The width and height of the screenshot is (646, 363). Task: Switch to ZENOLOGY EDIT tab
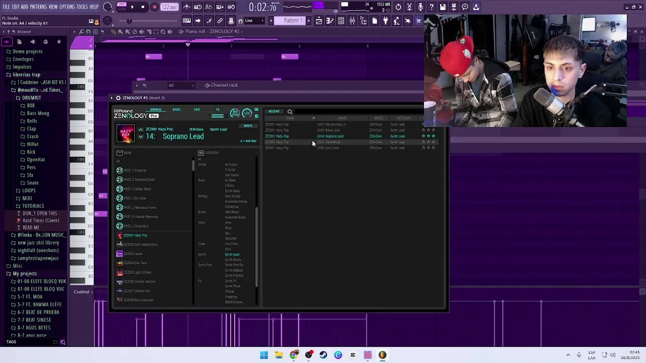pyautogui.click(x=197, y=109)
